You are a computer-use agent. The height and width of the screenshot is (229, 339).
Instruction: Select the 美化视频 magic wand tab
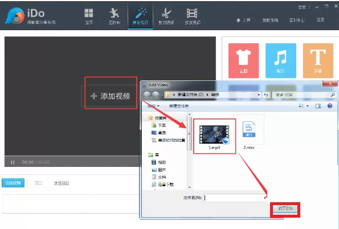[140, 16]
